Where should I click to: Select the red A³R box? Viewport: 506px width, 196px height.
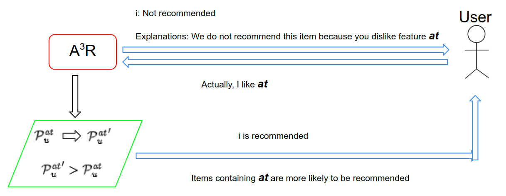point(82,51)
